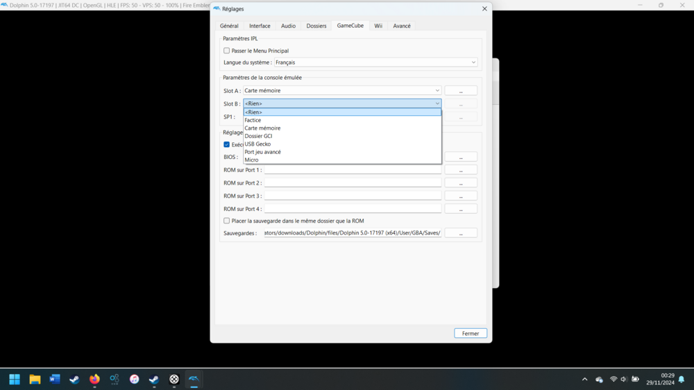Expand the Slot A dropdown
The width and height of the screenshot is (694, 390).
coord(342,91)
